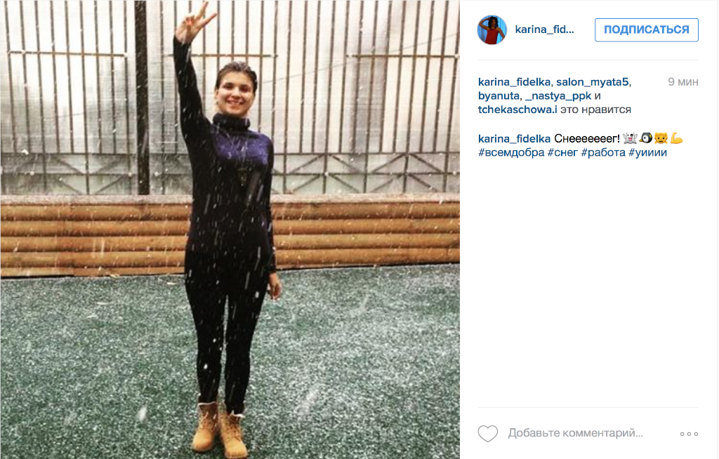The width and height of the screenshot is (719, 459).
Task: Open tchekaschowa.i profile link
Action: pyautogui.click(x=517, y=109)
